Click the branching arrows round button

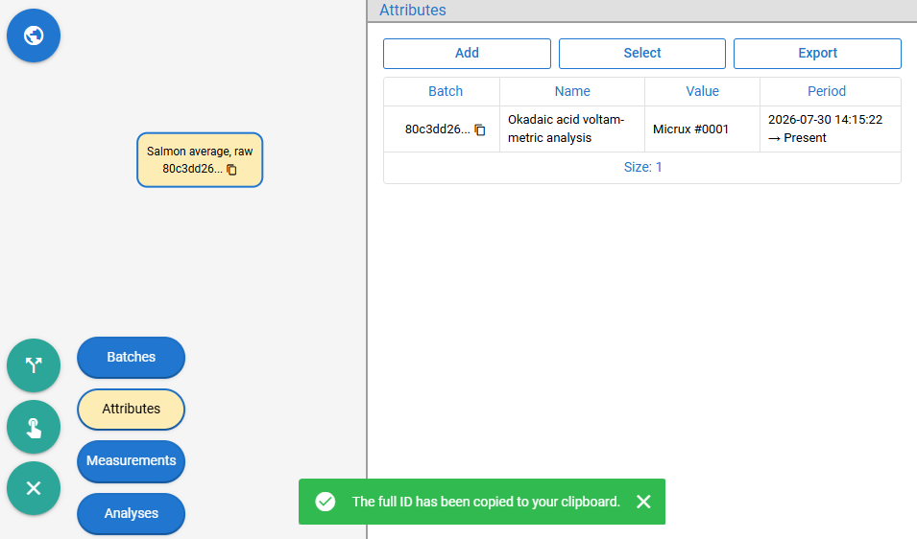point(34,365)
